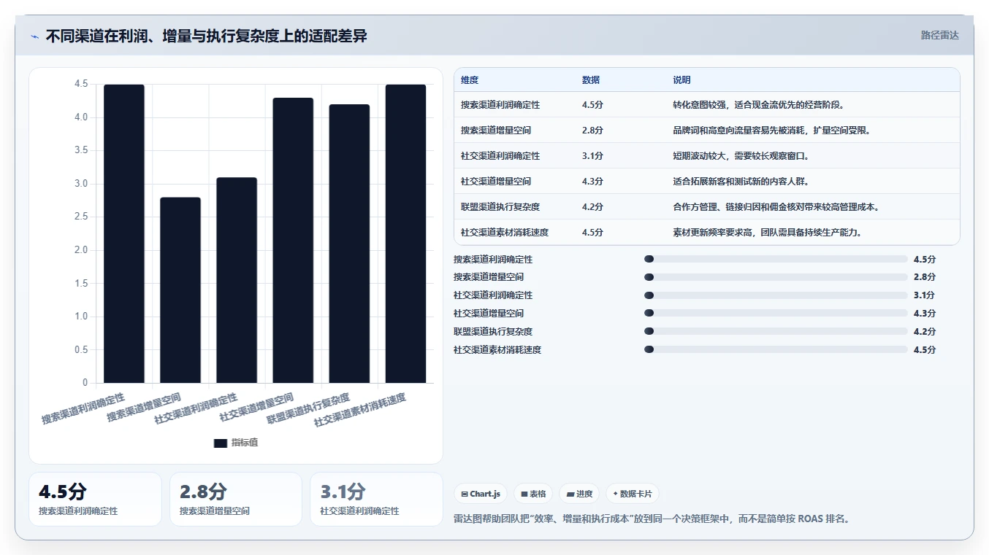
Task: Click description 适合拓展新客和测试新的内容人群
Action: click(741, 182)
